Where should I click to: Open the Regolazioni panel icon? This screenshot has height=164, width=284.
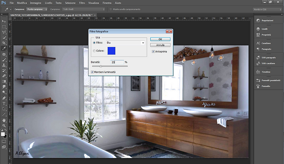[258, 20]
